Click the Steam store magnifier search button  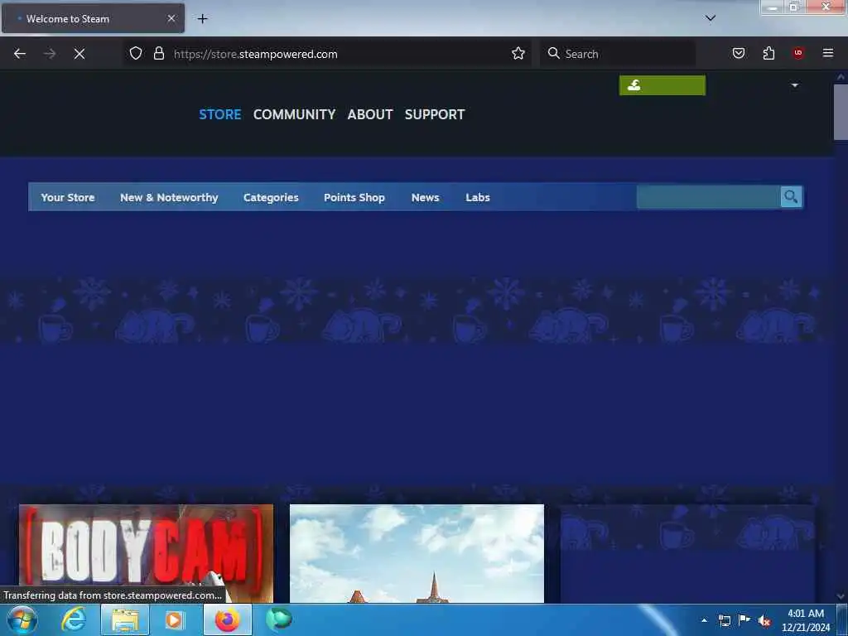(791, 197)
